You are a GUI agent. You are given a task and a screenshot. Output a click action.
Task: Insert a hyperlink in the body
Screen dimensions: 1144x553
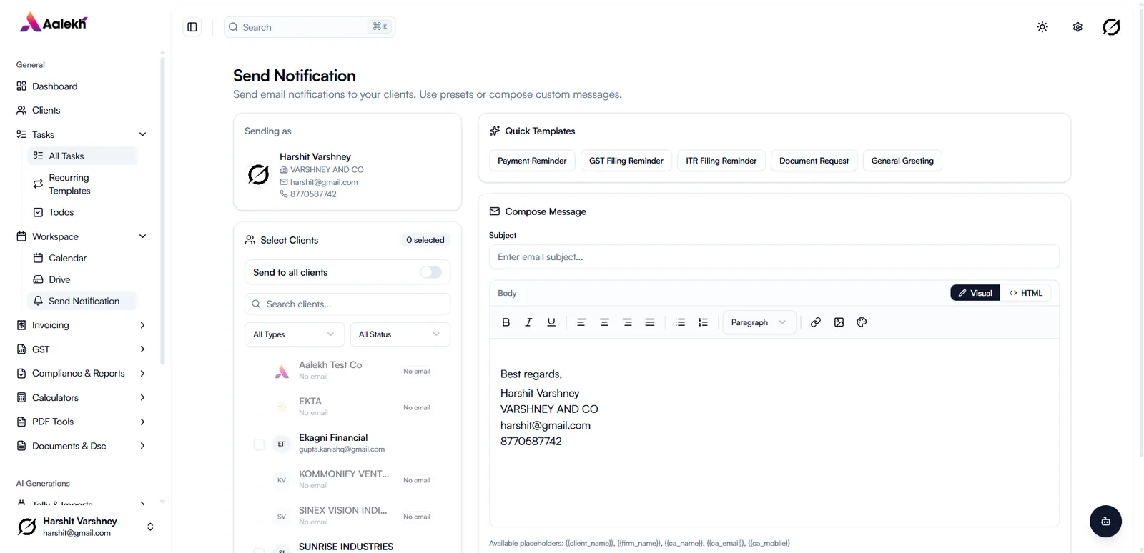816,322
